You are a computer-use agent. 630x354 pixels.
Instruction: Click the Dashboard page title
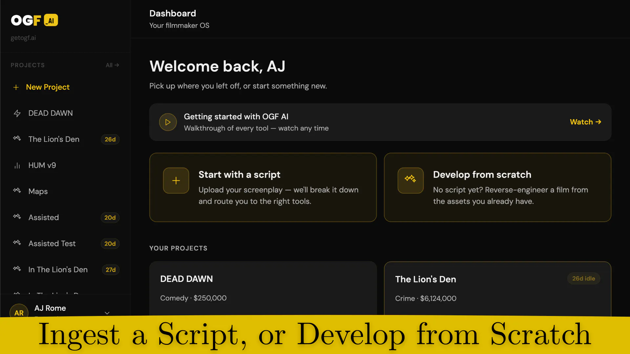(173, 13)
